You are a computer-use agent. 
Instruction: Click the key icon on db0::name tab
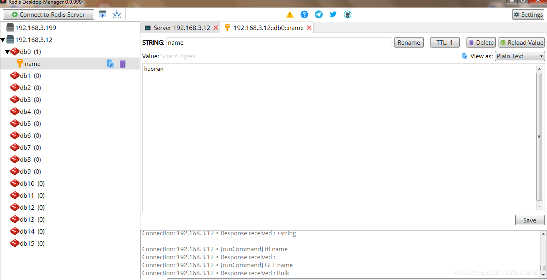point(227,28)
